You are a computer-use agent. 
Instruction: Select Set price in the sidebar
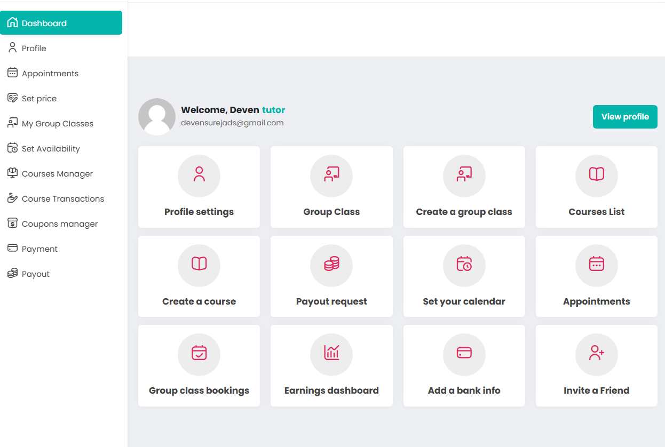pos(61,98)
